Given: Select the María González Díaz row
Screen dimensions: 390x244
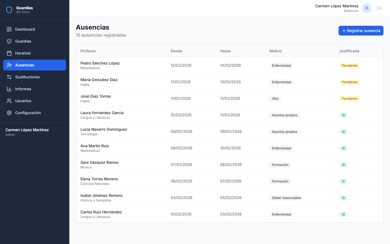Looking at the screenshot, I should pos(99,82).
